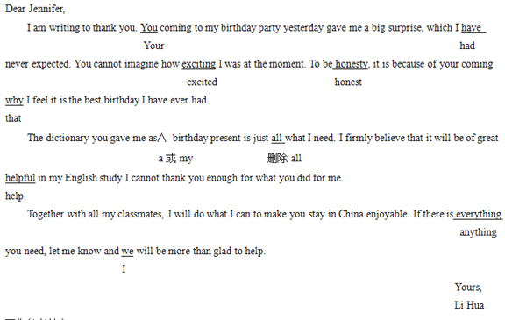Select the underlined word "all" before "what"
The image size is (505, 320).
point(277,139)
